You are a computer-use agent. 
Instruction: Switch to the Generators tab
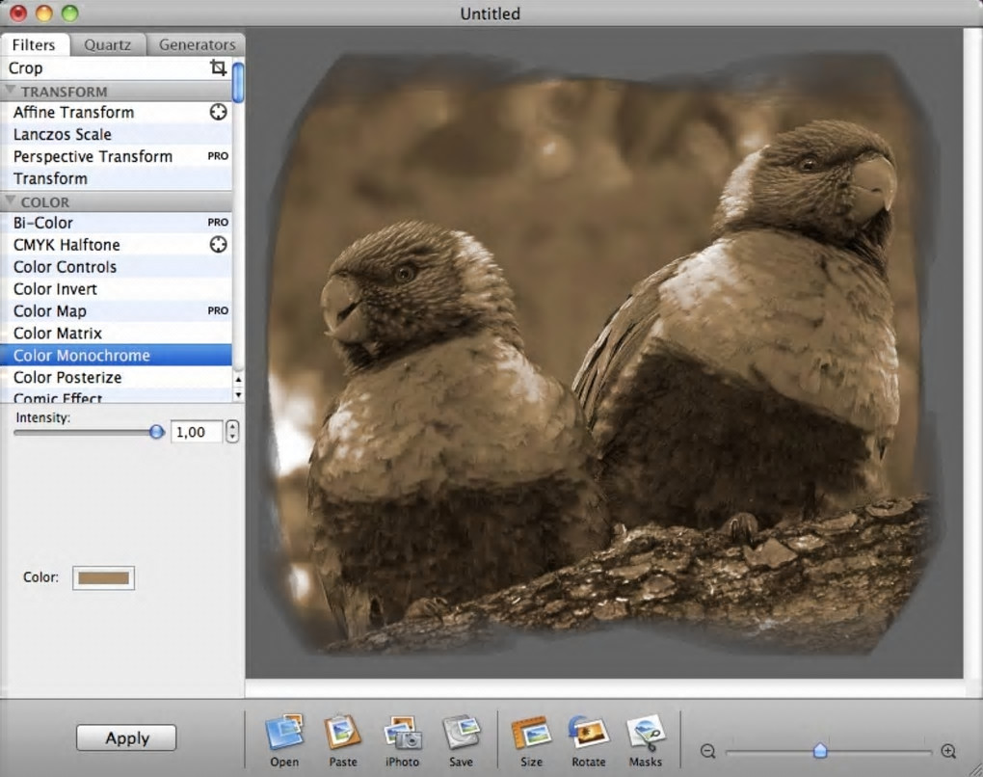[197, 44]
